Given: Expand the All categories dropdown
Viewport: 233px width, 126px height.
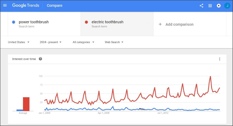Looking at the screenshot, I should [x=83, y=42].
